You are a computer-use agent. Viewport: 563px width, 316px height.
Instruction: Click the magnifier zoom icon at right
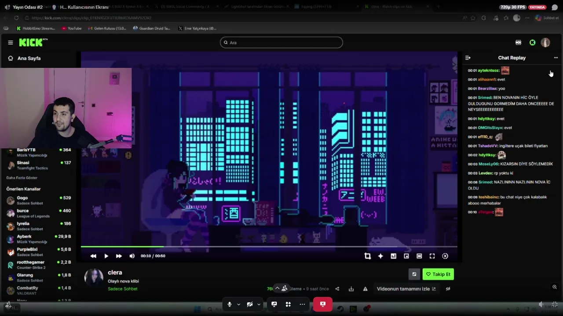555,287
